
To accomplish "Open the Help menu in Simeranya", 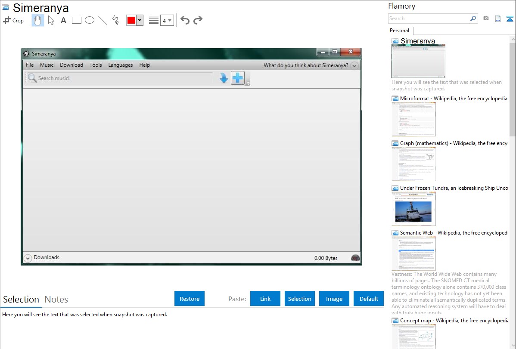I will coord(144,65).
